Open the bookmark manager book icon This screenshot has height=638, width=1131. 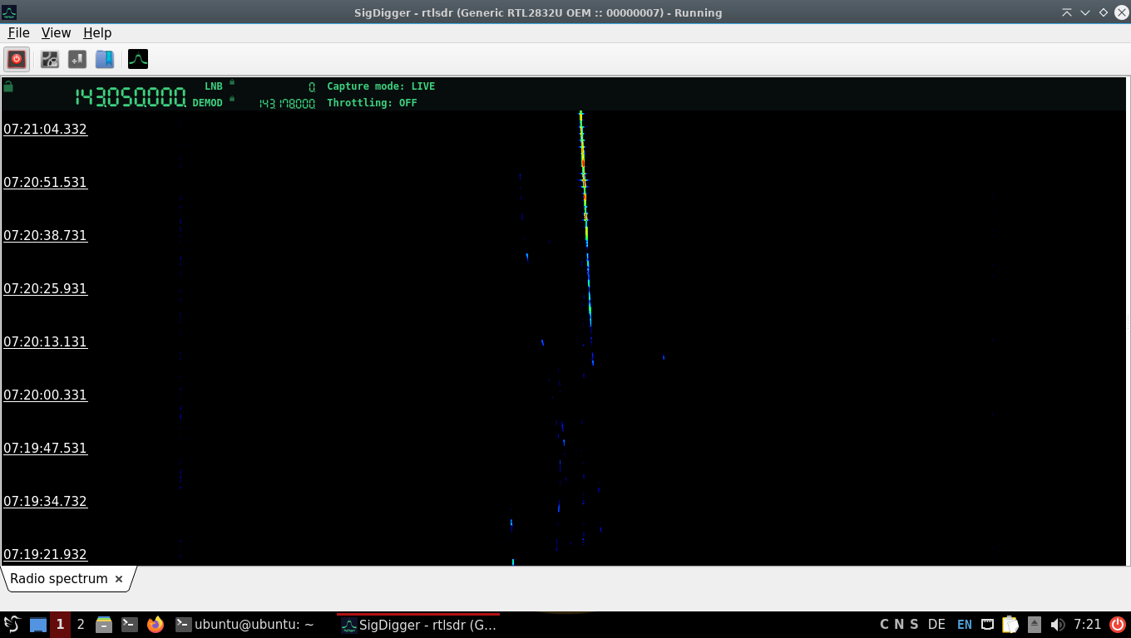point(105,59)
